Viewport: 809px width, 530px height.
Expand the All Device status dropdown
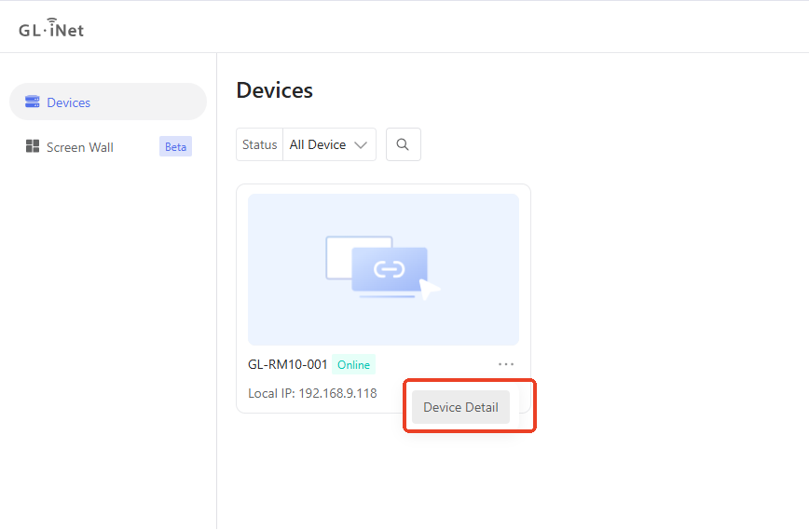click(329, 144)
